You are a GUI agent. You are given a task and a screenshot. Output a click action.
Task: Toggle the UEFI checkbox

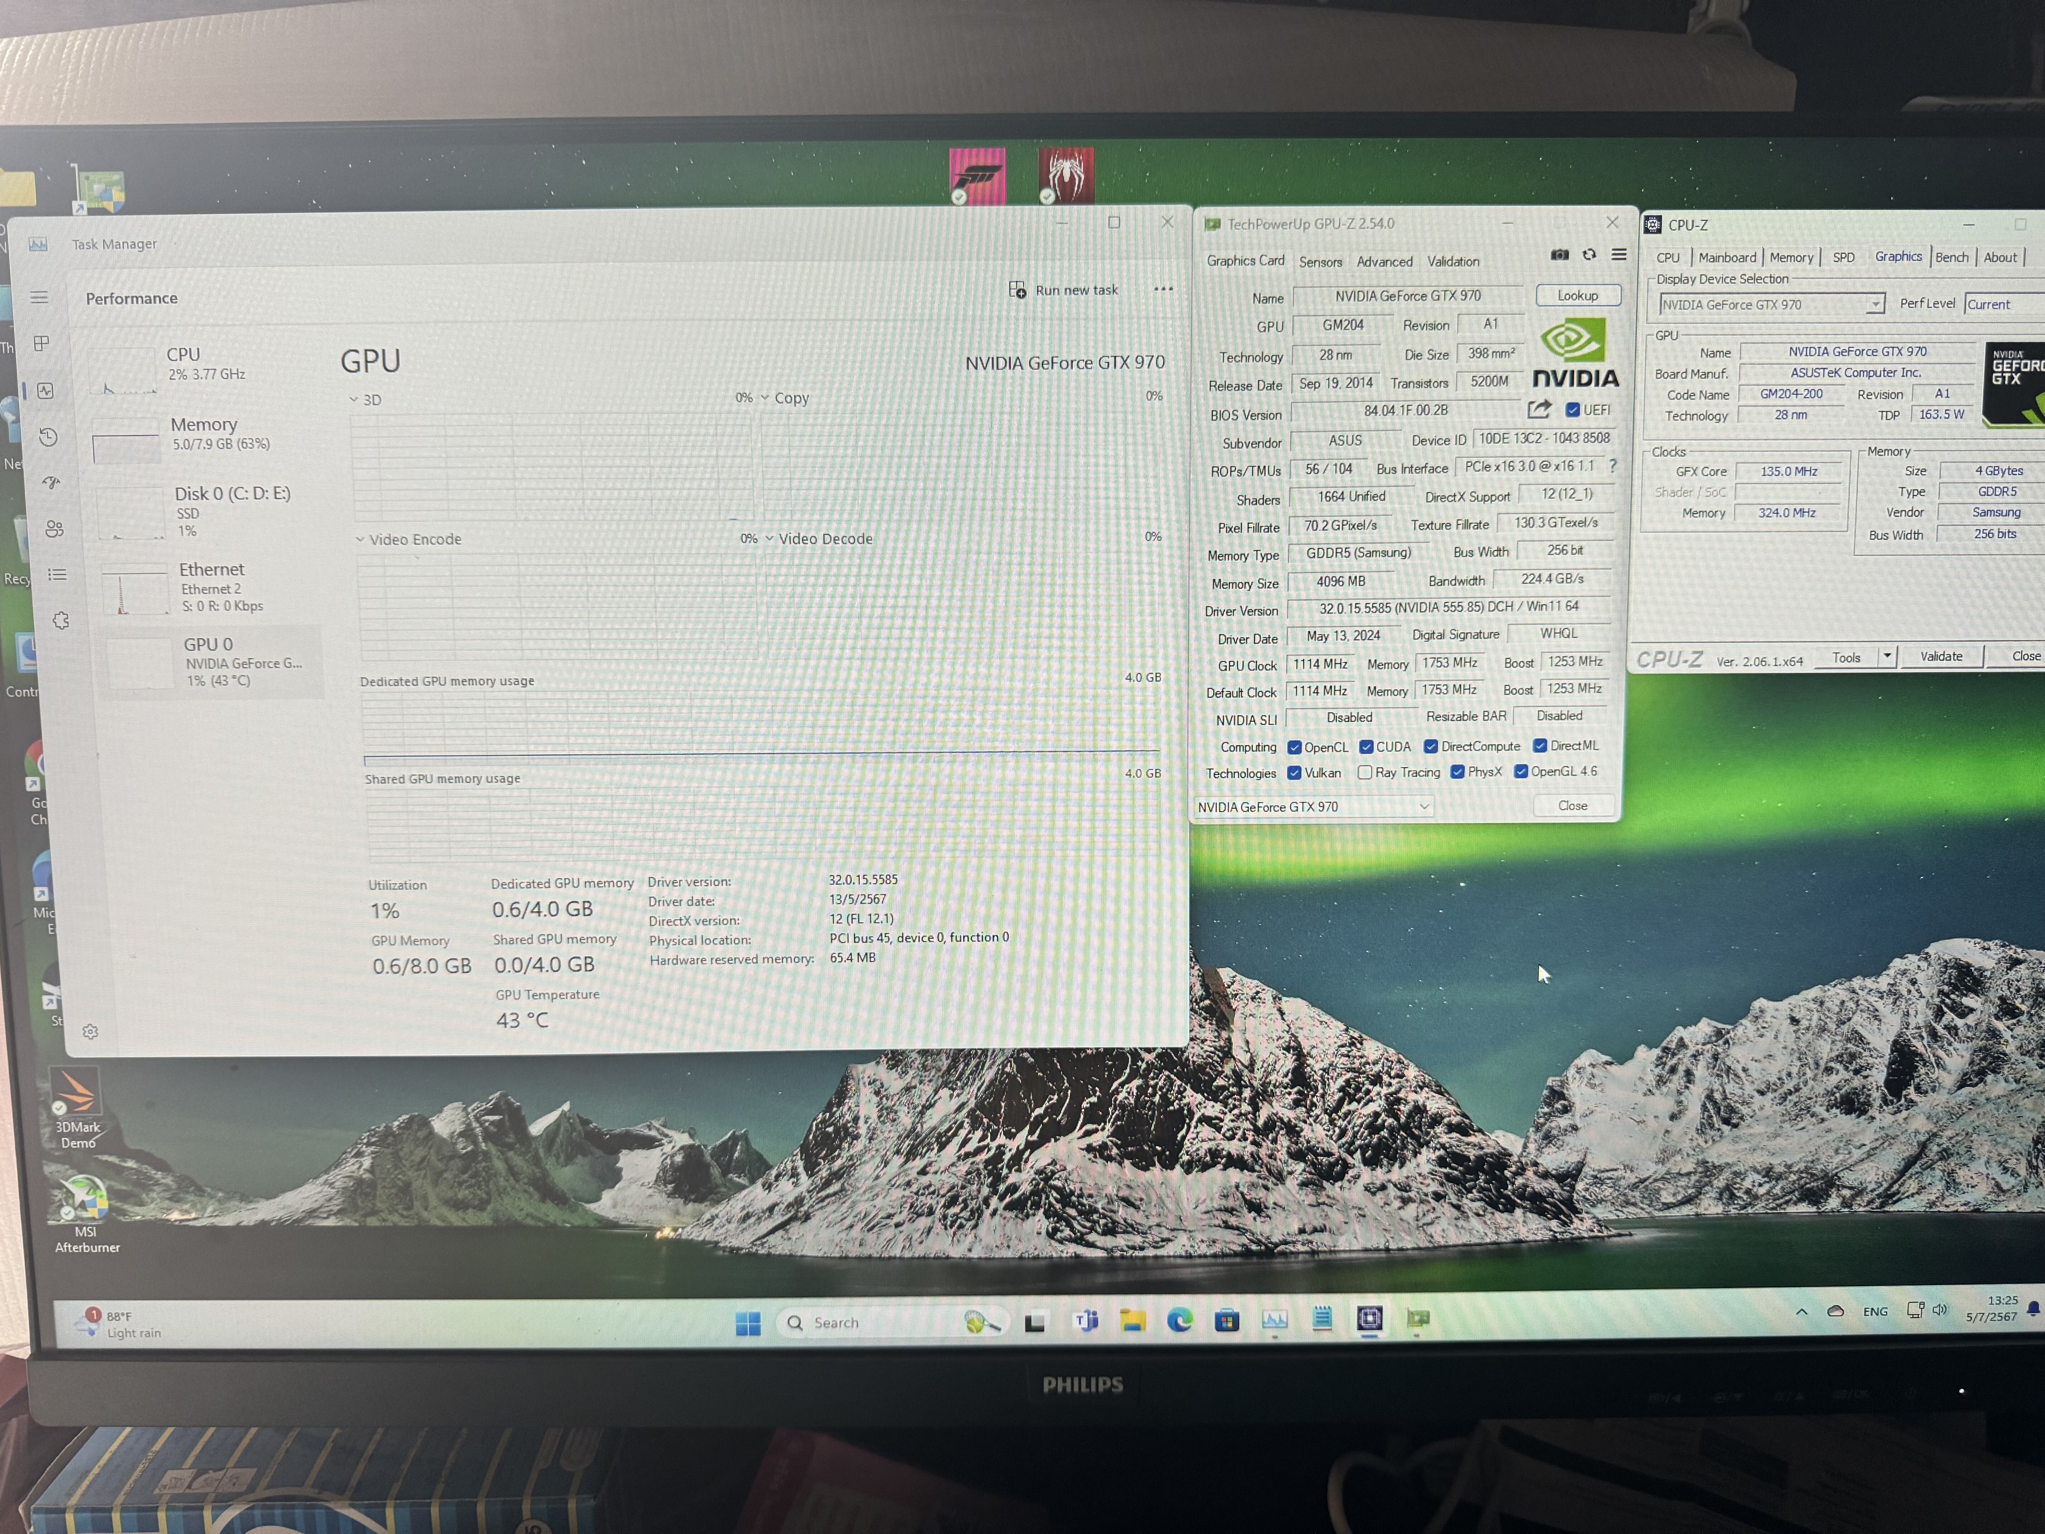point(1572,410)
